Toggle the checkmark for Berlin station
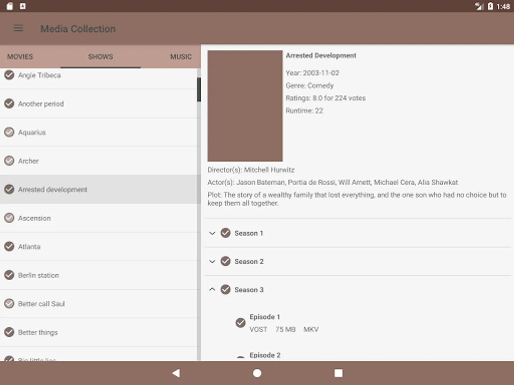The image size is (514, 385). pos(9,275)
